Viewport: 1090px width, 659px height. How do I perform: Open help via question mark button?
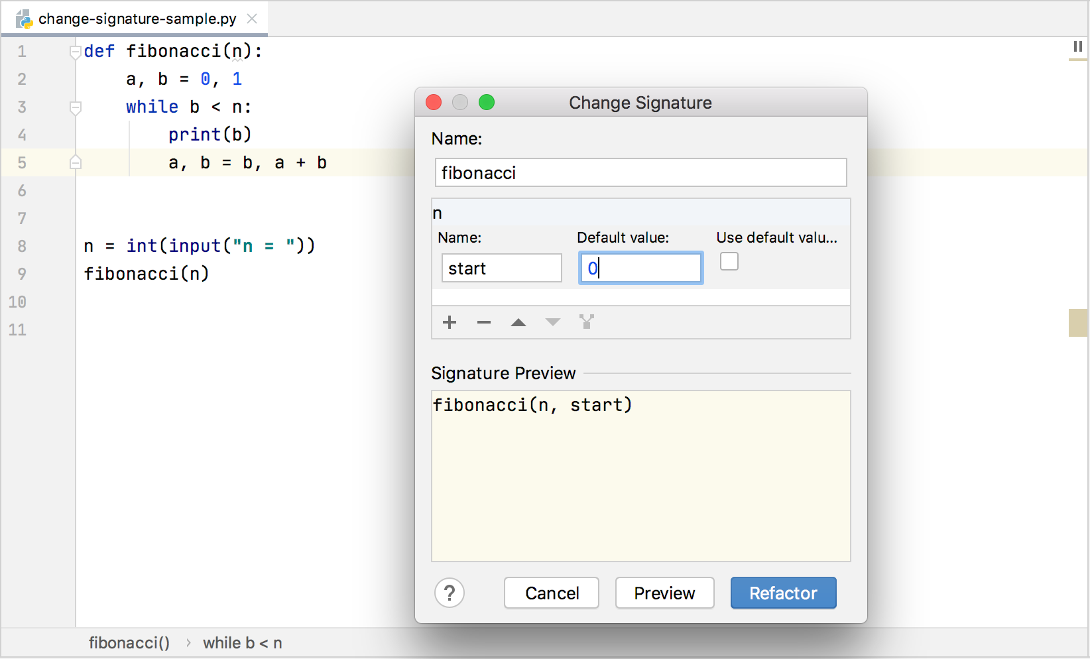450,593
